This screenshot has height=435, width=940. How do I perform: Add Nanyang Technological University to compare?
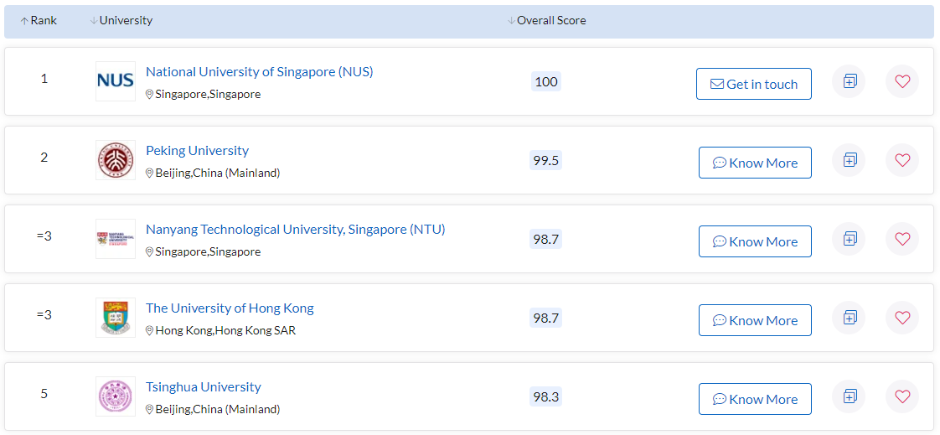(849, 239)
